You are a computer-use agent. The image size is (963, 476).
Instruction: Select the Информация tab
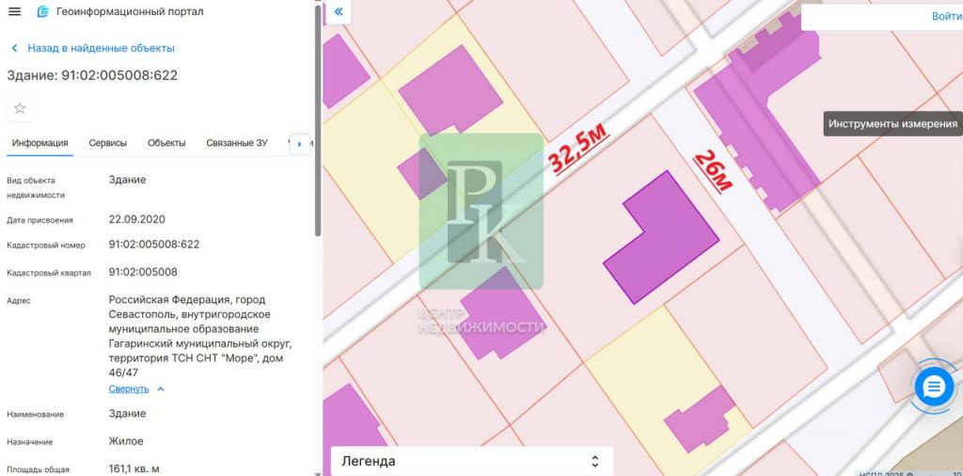pyautogui.click(x=39, y=143)
